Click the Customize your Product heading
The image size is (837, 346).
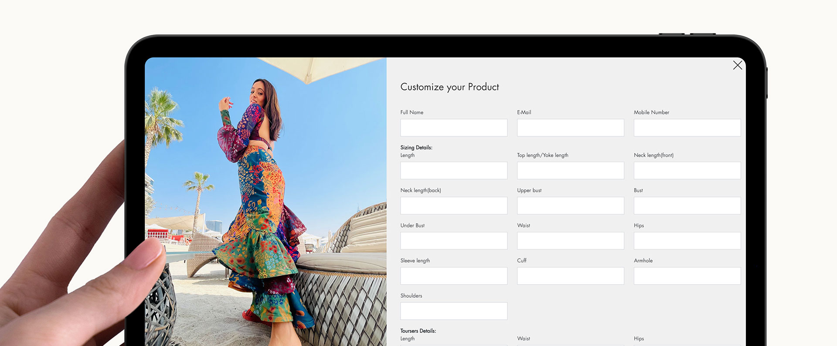tap(449, 87)
